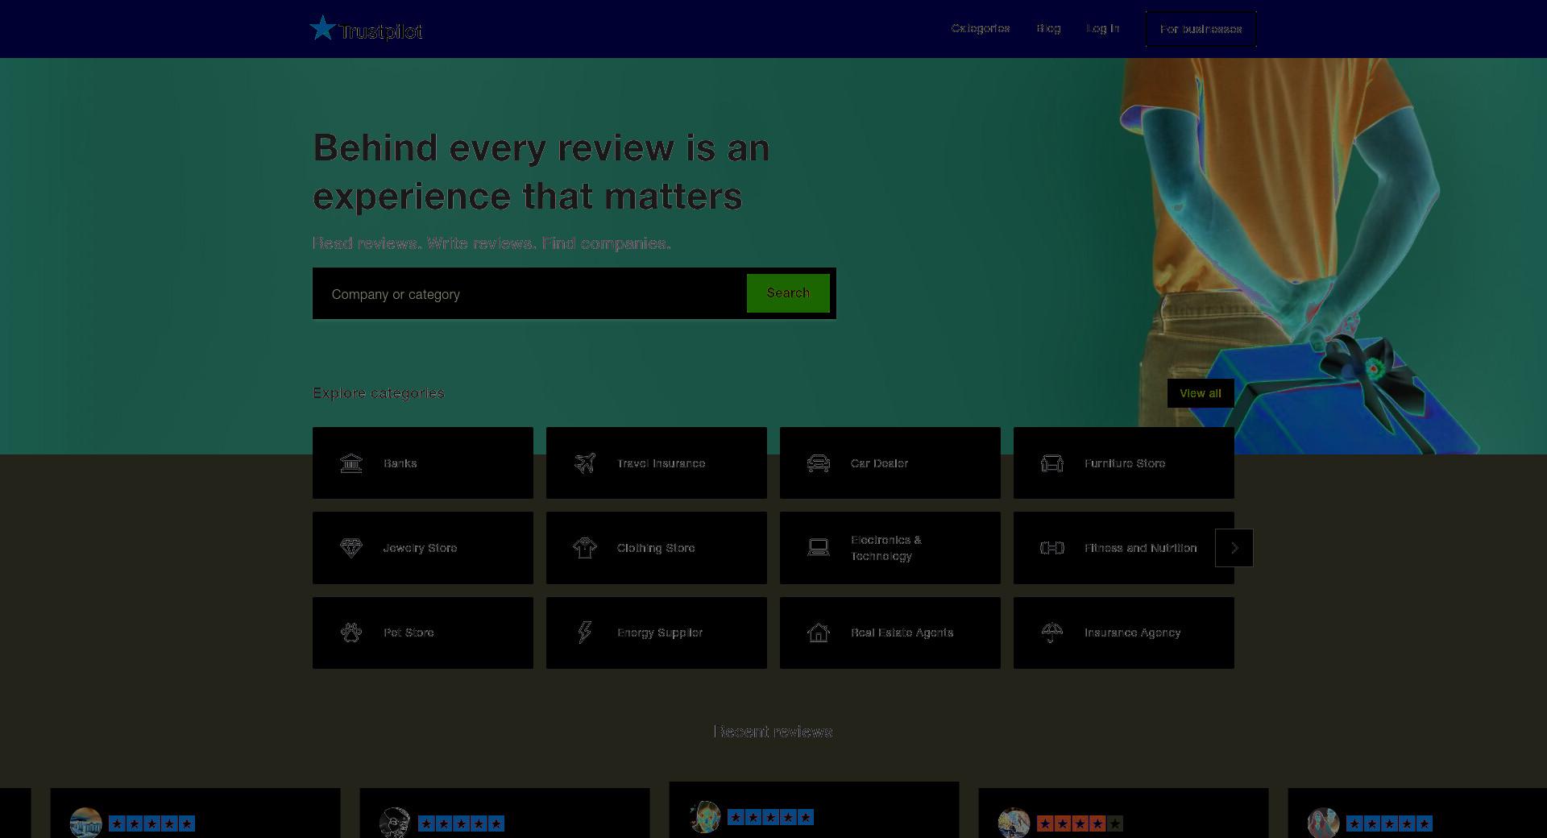Image resolution: width=1547 pixels, height=838 pixels.
Task: Click the Clothing Store shirt icon
Action: [585, 548]
